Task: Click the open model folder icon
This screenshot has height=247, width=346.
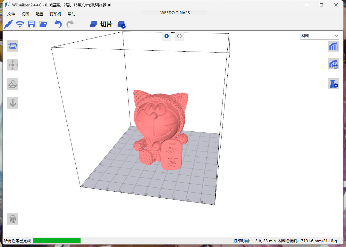Action: point(43,24)
